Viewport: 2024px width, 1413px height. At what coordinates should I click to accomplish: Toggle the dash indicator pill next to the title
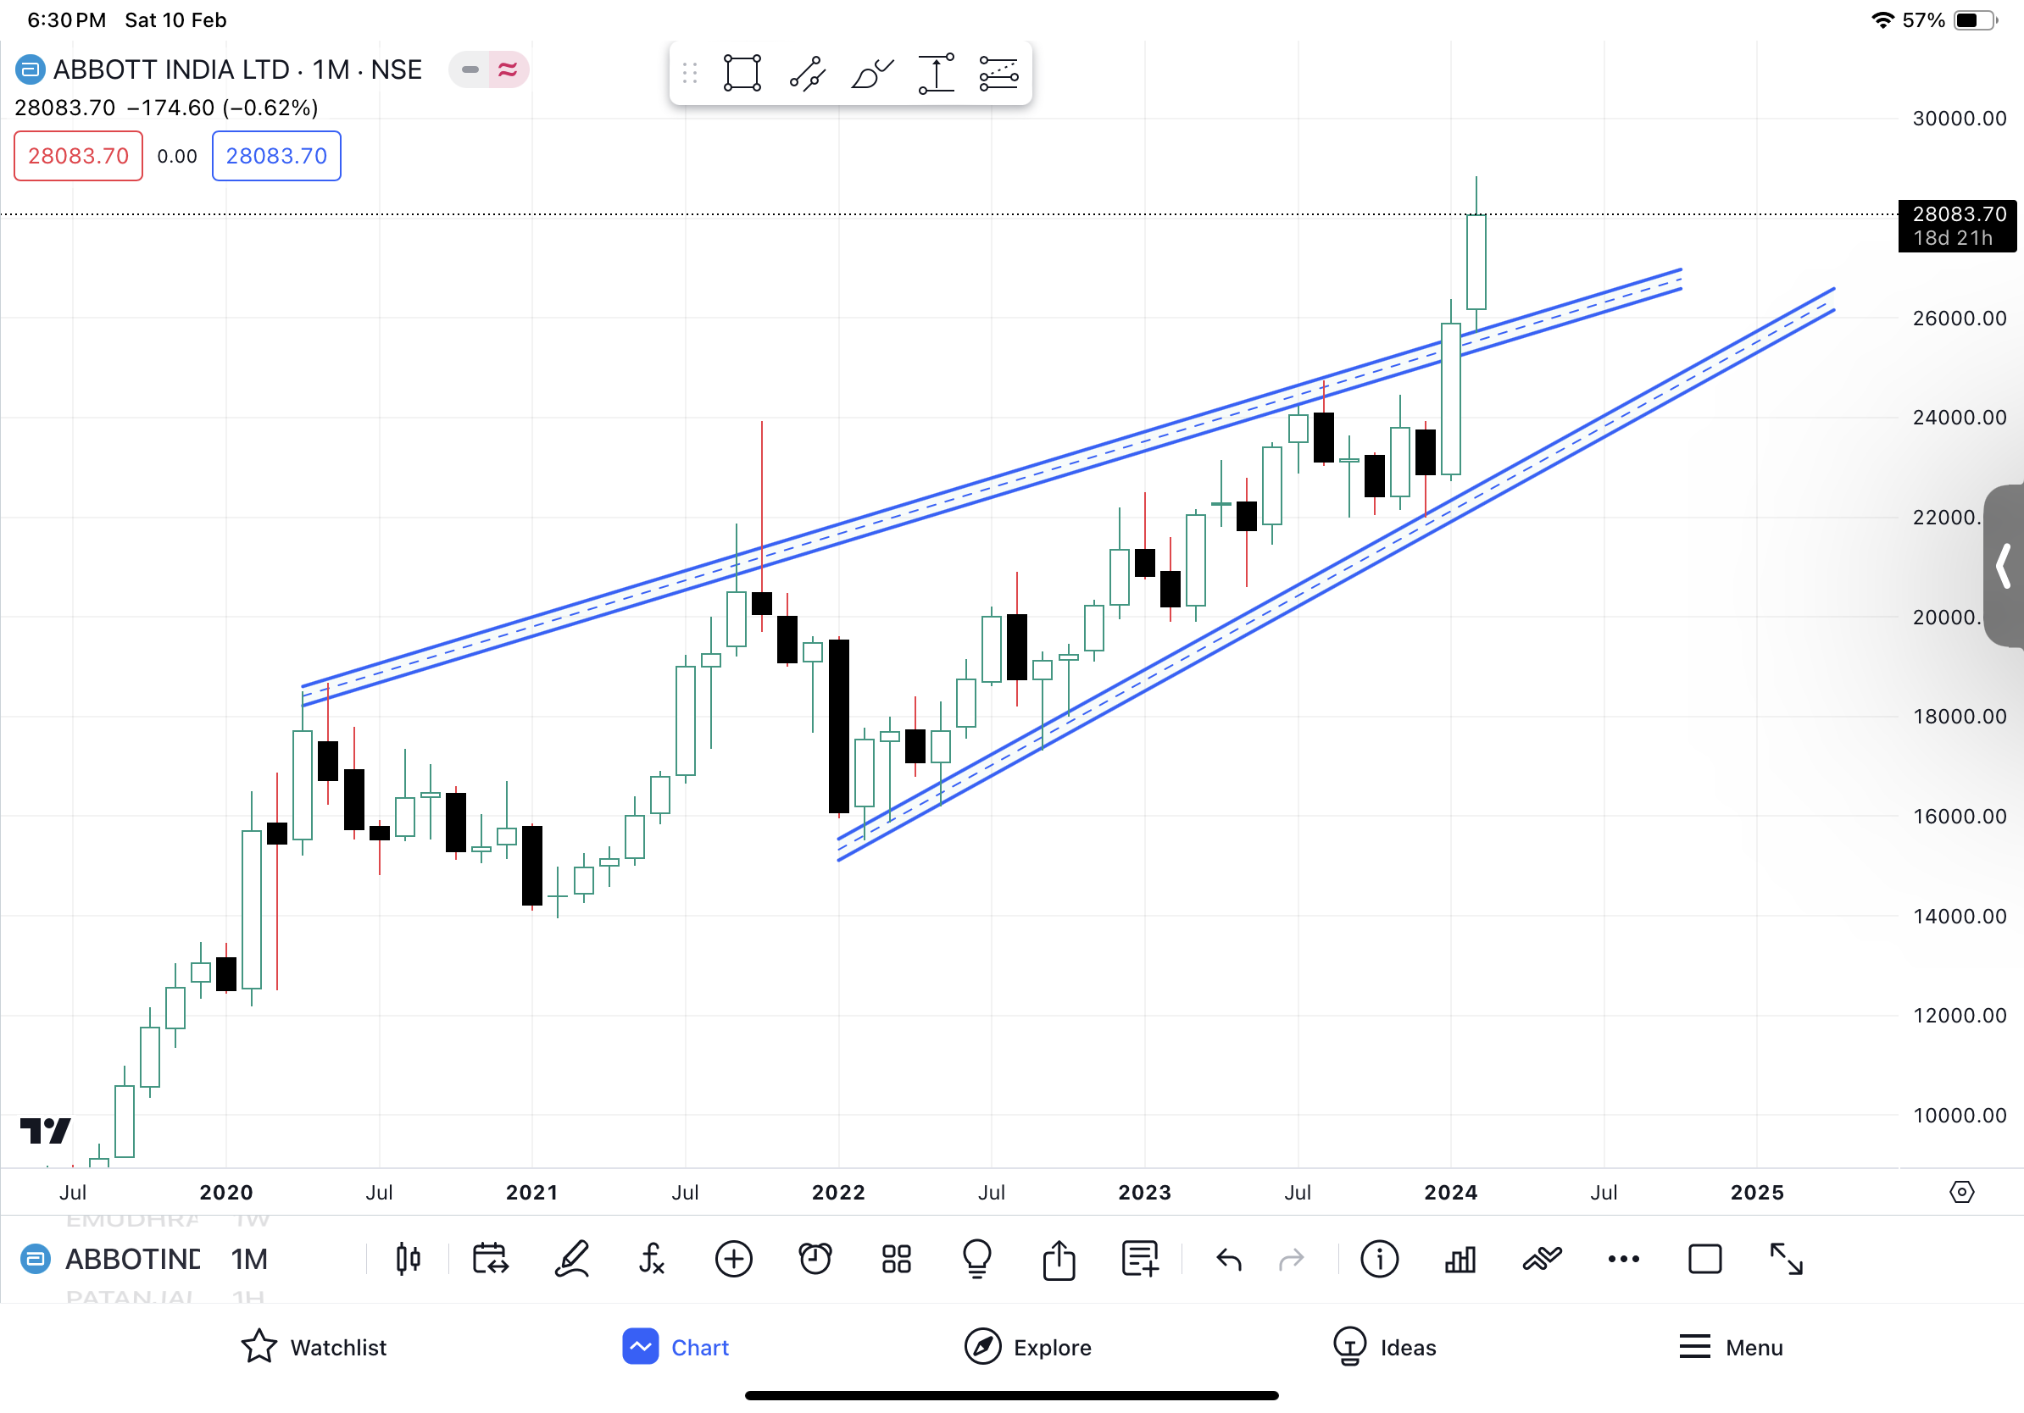470,69
